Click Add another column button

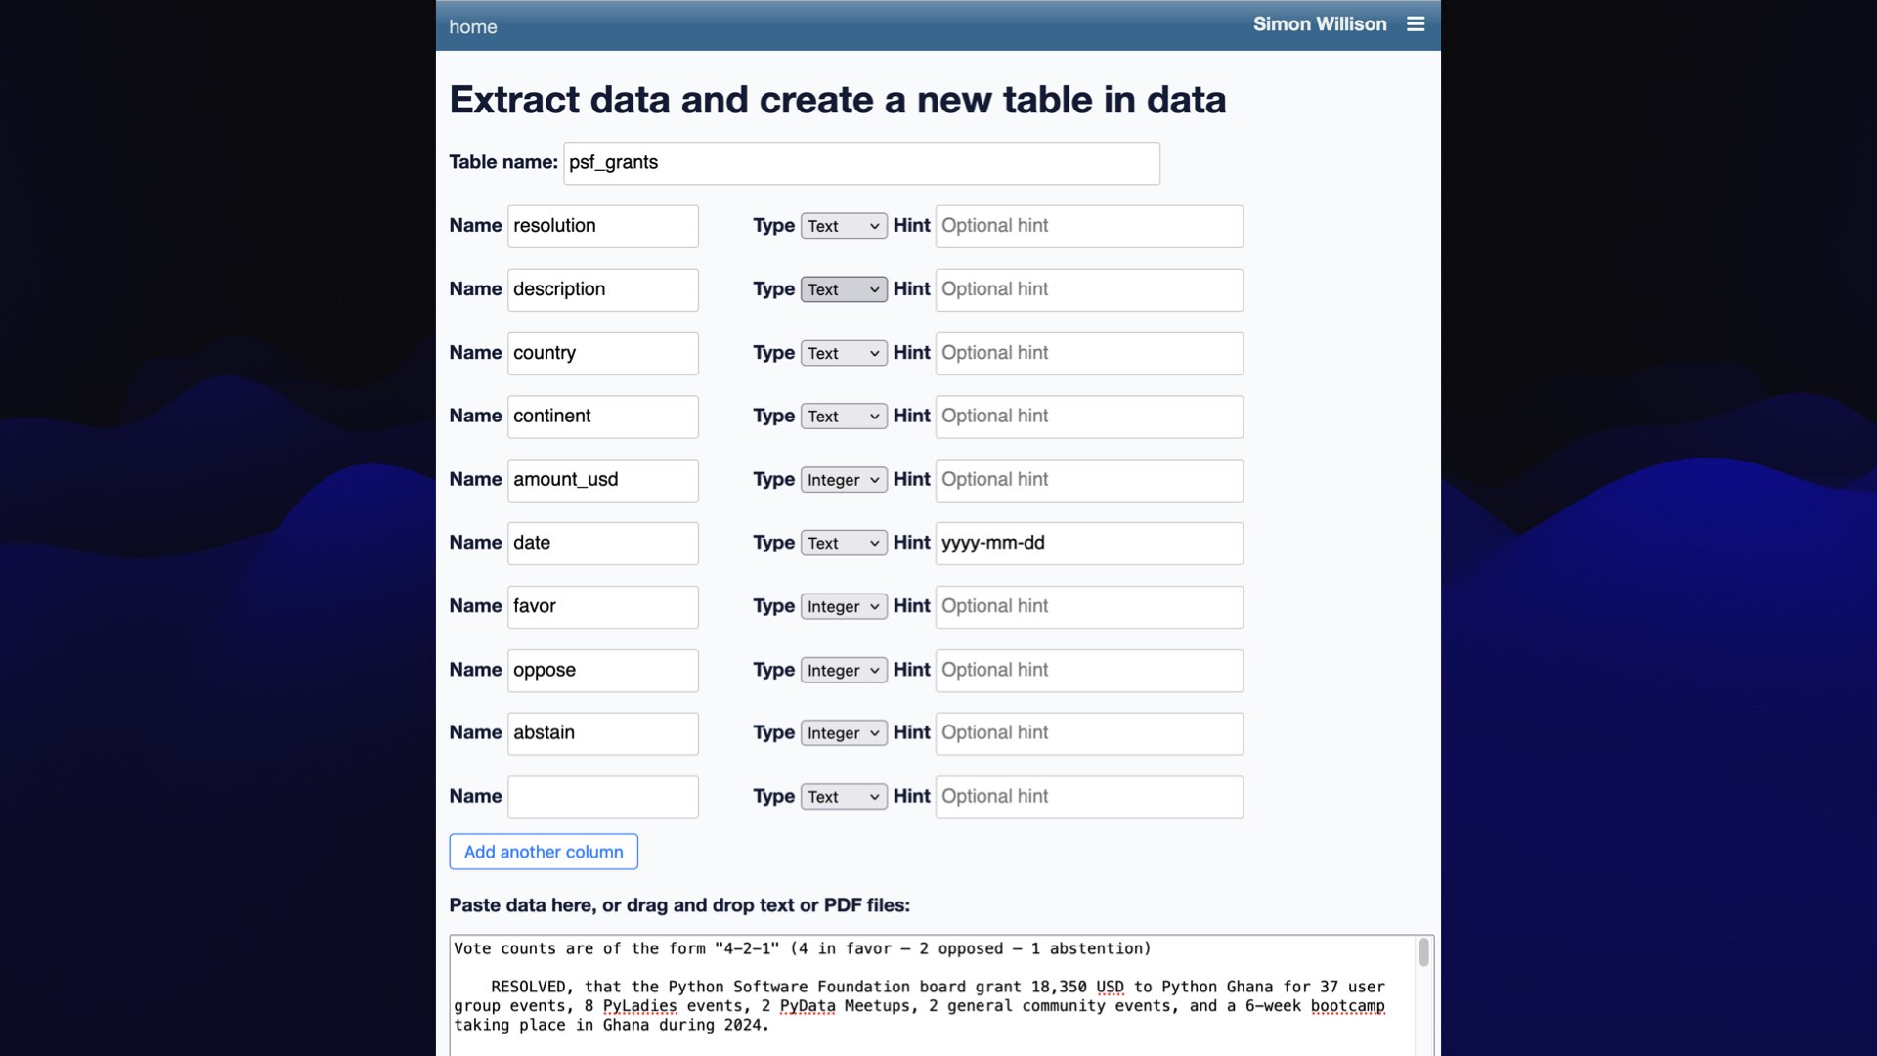[x=543, y=851]
